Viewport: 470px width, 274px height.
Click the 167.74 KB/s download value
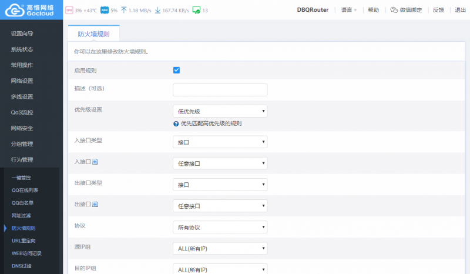tap(176, 11)
